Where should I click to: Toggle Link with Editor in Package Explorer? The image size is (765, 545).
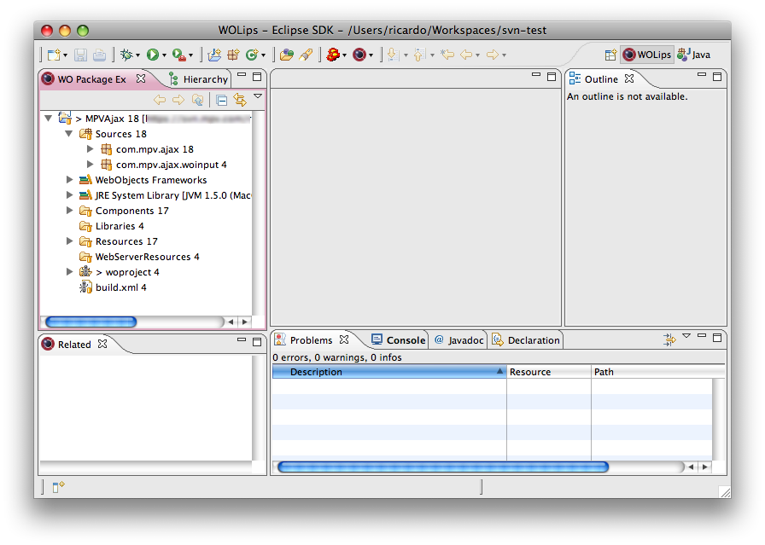point(240,100)
